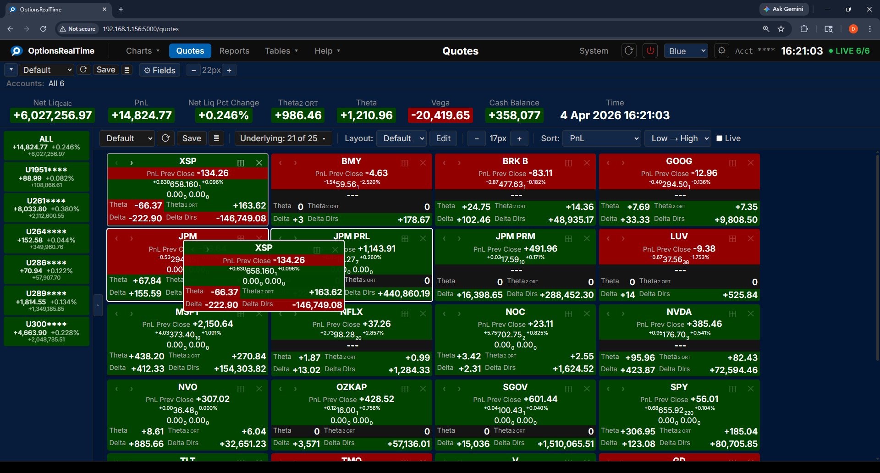Click next arrow on the NOC card
Image resolution: width=880 pixels, height=473 pixels.
pyautogui.click(x=459, y=313)
